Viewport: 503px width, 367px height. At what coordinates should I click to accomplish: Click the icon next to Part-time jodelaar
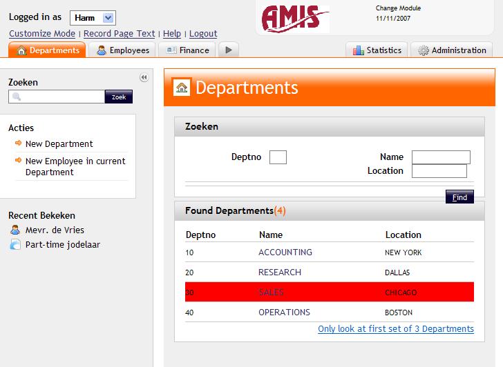point(15,244)
